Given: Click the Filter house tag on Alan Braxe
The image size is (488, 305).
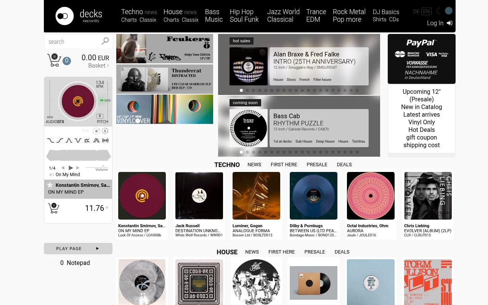Looking at the screenshot, I should pos(322,80).
